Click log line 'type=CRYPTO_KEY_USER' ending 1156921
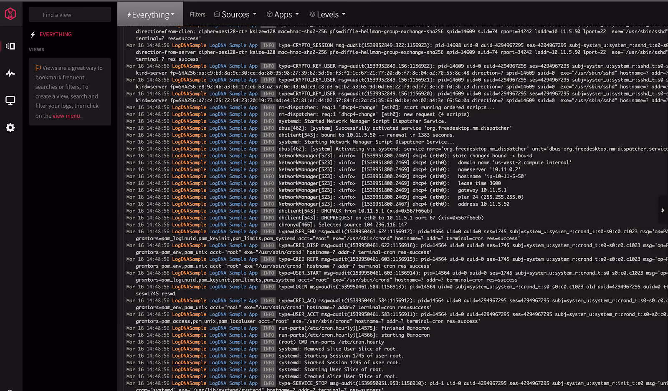The height and width of the screenshot is (391, 668). (397, 83)
